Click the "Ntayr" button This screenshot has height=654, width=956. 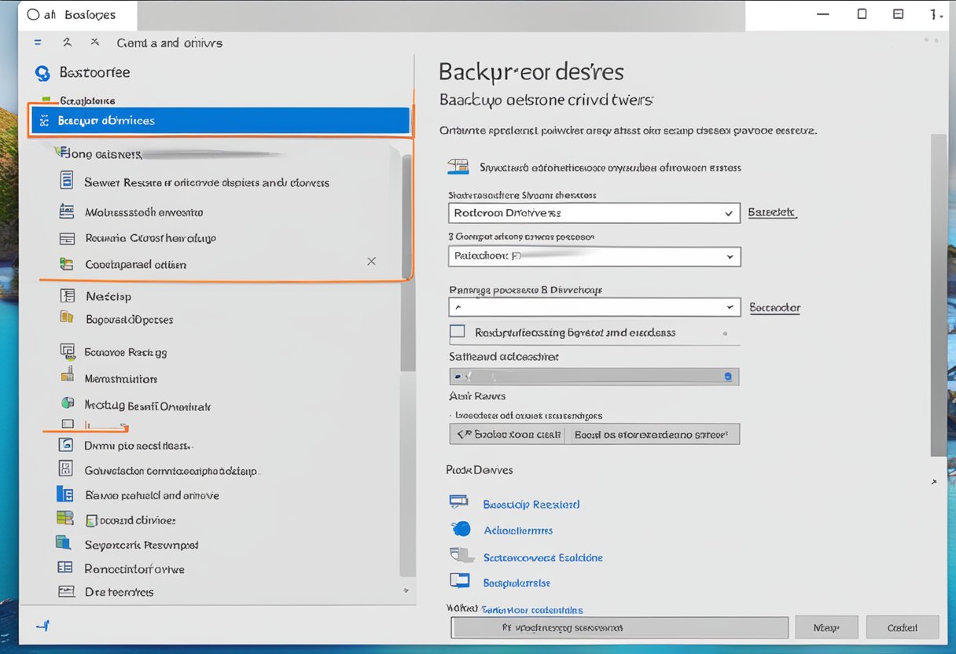(x=825, y=627)
